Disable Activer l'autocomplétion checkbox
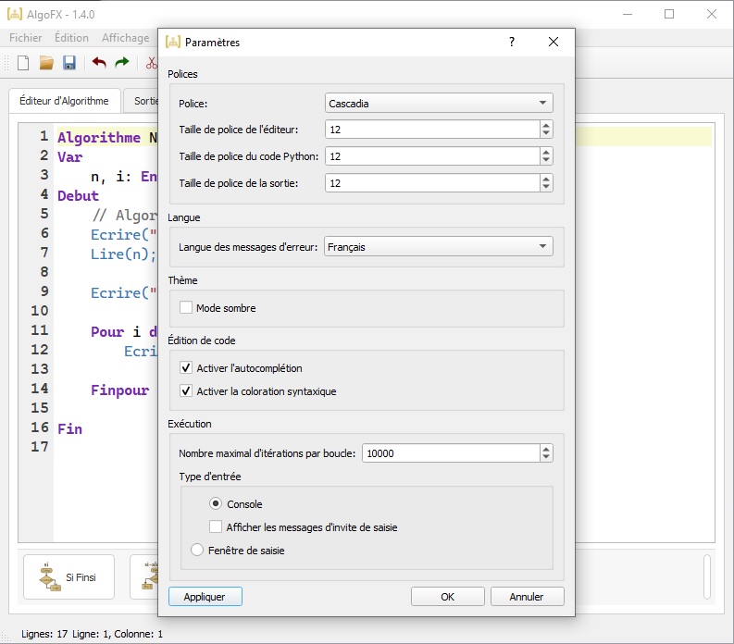Image resolution: width=734 pixels, height=644 pixels. (186, 367)
